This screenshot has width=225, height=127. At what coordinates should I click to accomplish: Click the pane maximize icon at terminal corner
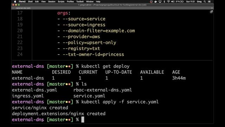pyautogui.click(x=211, y=12)
